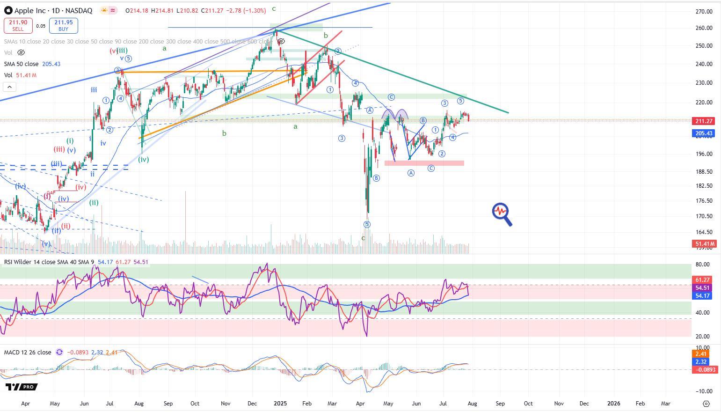Click the 211.90 SELL button
Viewport: 721px width, 412px height.
pos(18,25)
